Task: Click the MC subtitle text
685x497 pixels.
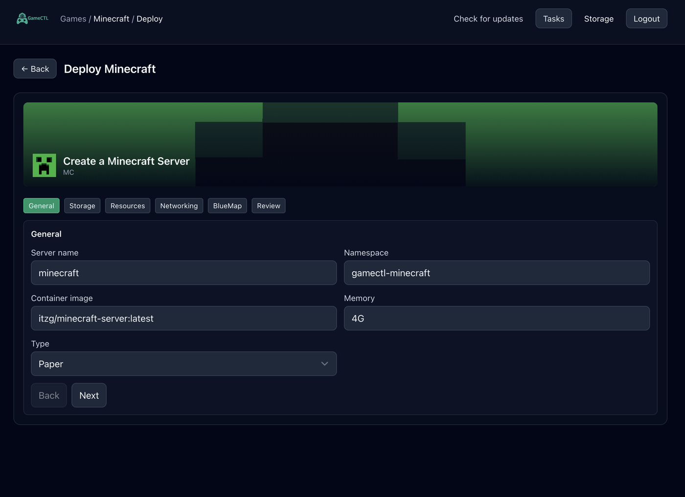Action: [68, 173]
